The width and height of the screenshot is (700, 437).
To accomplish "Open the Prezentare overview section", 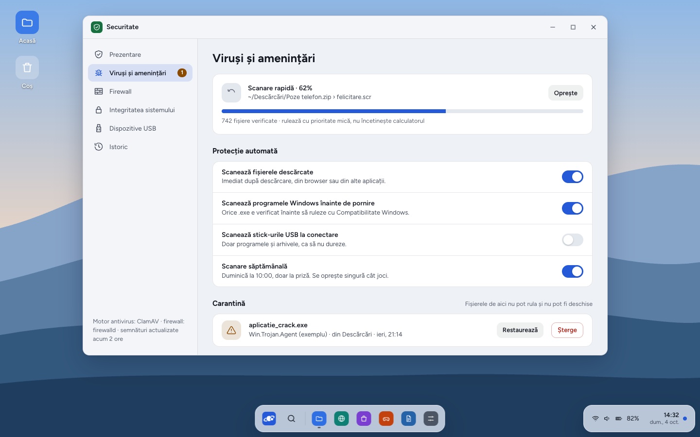I will pos(140,54).
